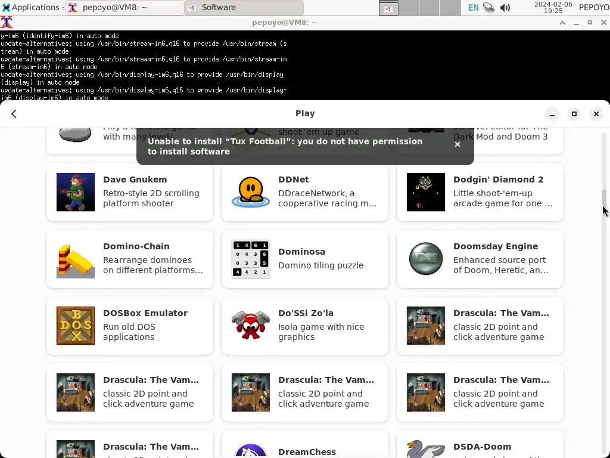Open the Dave Gnukem game icon
This screenshot has width=610, height=458.
pyautogui.click(x=76, y=192)
